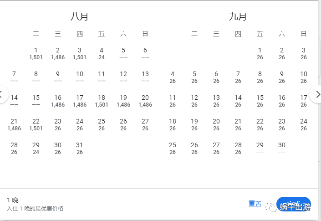Select August 17 priced 1,486
This screenshot has width=321, height=221.
coord(80,101)
